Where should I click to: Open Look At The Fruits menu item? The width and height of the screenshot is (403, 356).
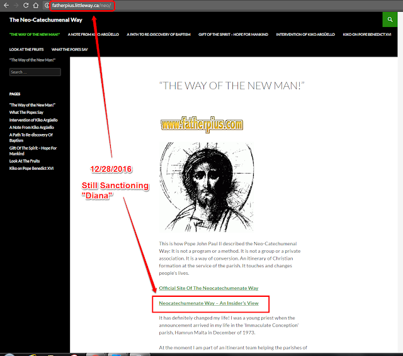26,50
